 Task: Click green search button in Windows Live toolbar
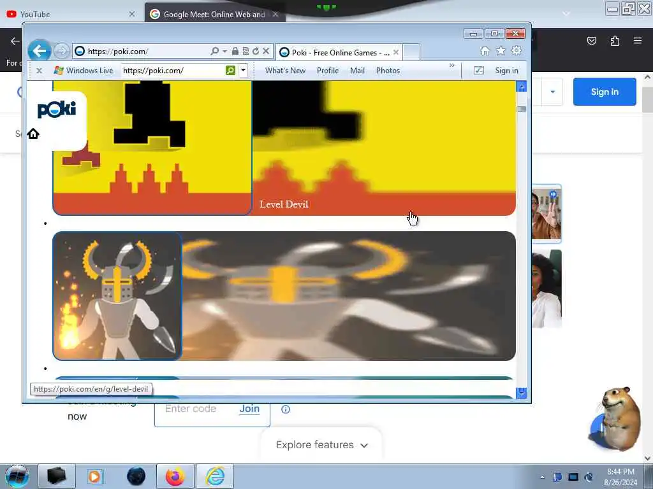[x=230, y=71]
